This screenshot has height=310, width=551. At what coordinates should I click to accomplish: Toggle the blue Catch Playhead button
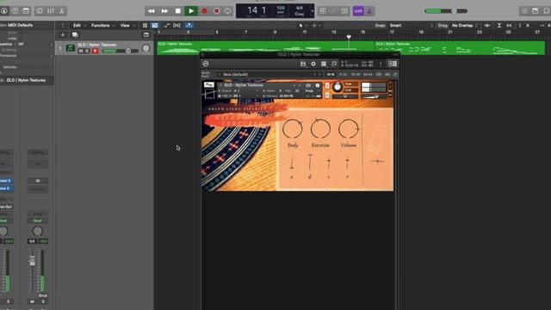click(189, 25)
